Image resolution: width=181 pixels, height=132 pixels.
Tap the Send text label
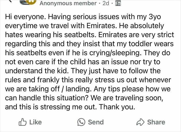pos(96,122)
